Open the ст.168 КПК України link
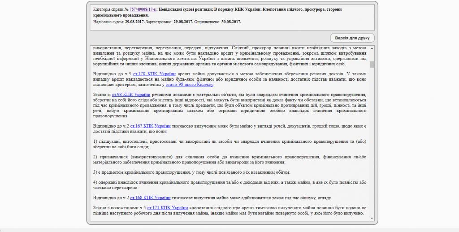 point(150,198)
